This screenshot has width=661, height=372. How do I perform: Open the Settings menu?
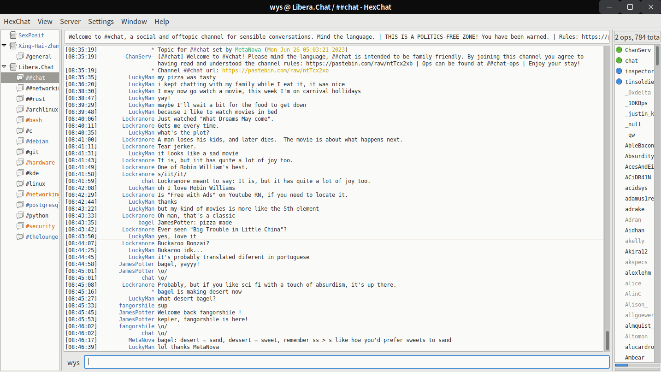[101, 22]
